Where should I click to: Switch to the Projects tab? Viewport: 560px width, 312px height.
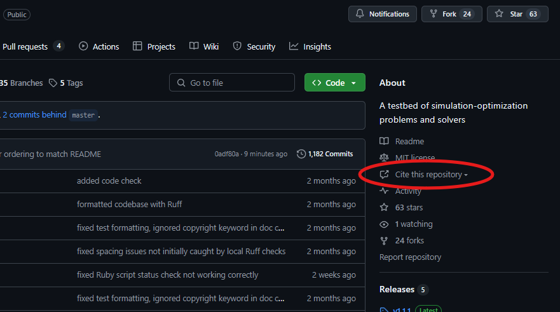(154, 46)
